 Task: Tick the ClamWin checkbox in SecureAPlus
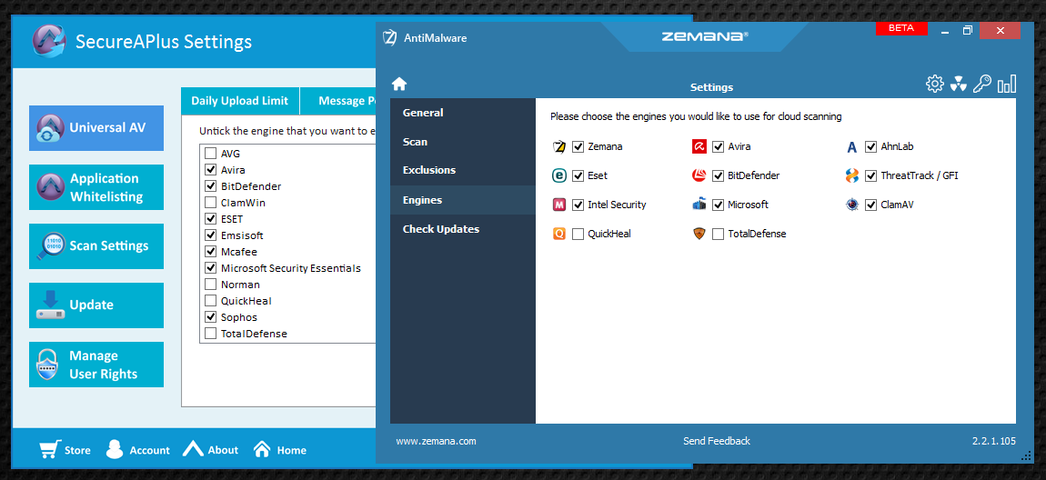[210, 202]
